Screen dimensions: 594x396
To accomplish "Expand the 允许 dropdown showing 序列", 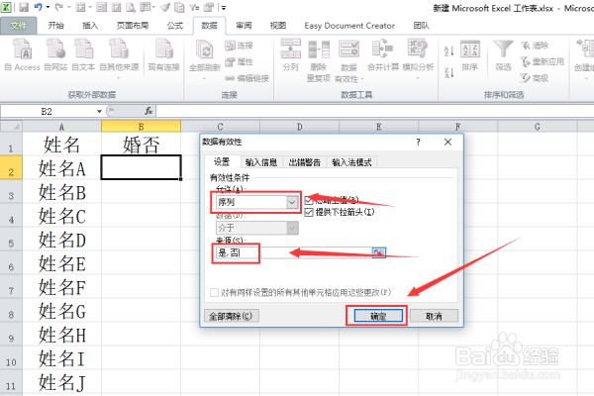I will pos(292,202).
